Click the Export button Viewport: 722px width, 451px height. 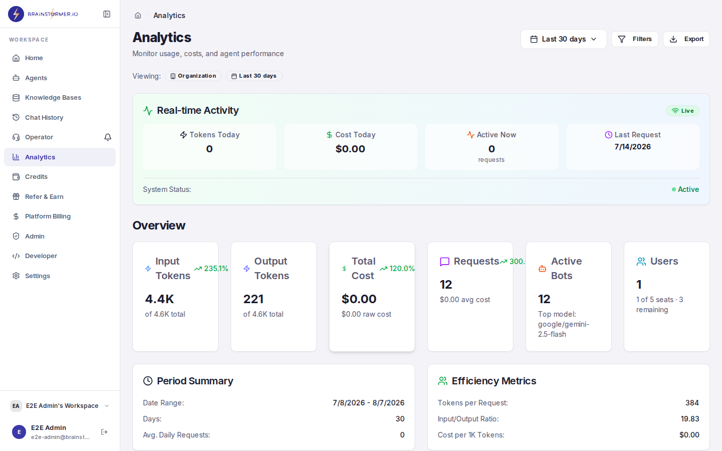[686, 39]
